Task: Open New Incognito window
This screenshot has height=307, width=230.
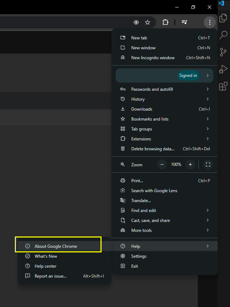Action: [x=153, y=58]
